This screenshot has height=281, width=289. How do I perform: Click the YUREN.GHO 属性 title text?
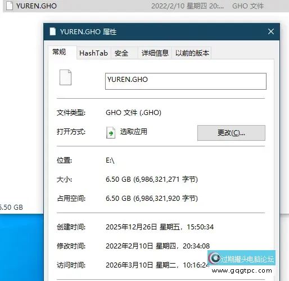(88, 32)
